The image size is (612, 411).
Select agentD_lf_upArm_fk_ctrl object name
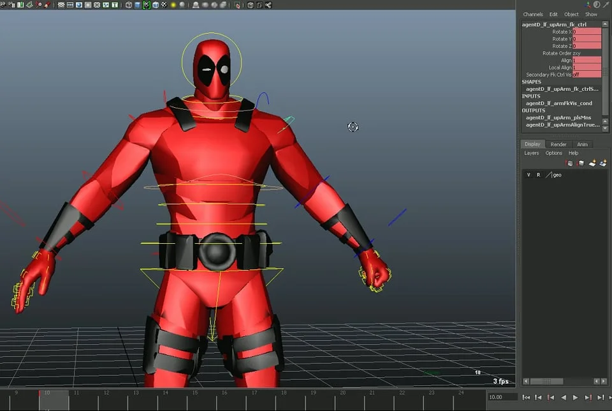pyautogui.click(x=554, y=24)
